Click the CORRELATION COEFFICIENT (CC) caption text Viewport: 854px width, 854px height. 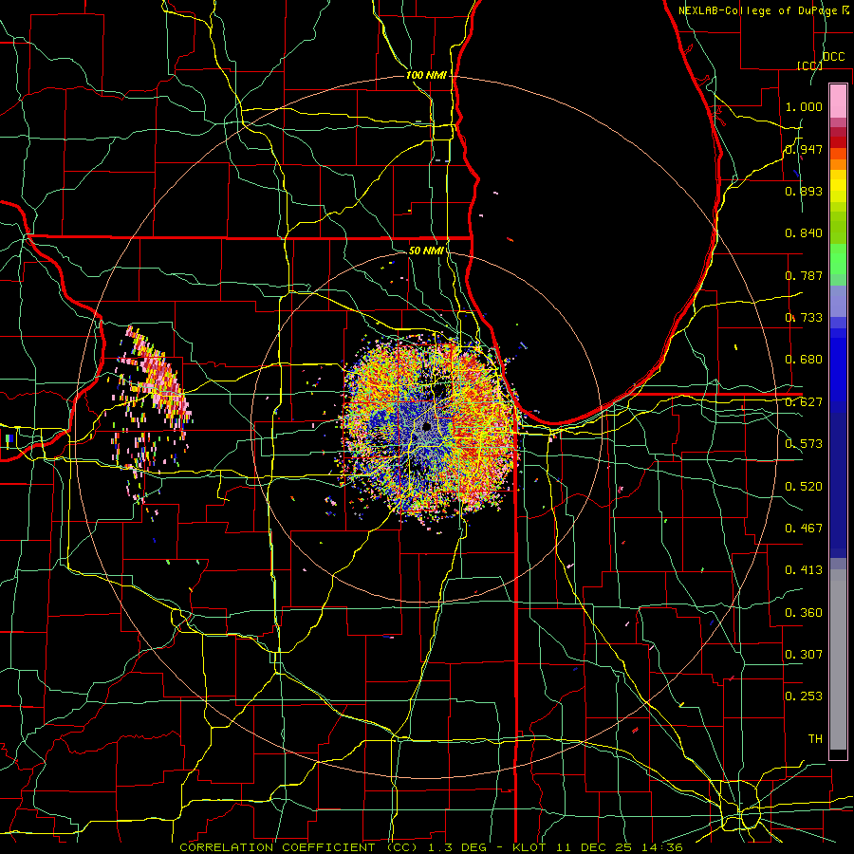pyautogui.click(x=300, y=847)
